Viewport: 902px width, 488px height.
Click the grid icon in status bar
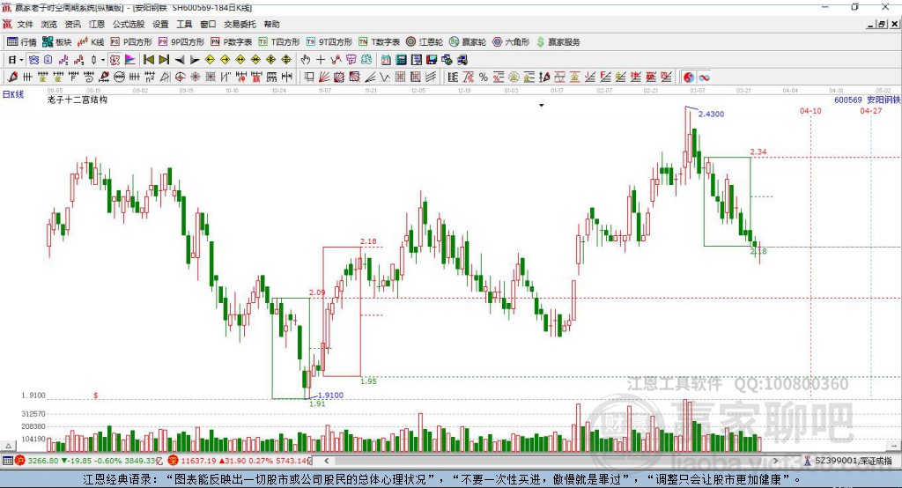pyautogui.click(x=7, y=461)
